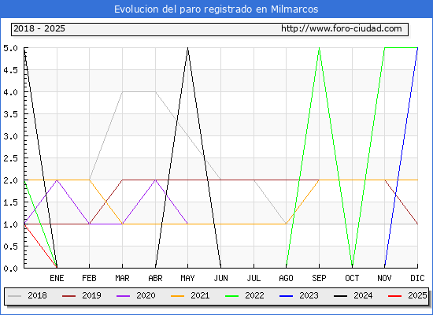Select the 2020 legend label
The height and width of the screenshot is (315, 433).
[146, 295]
